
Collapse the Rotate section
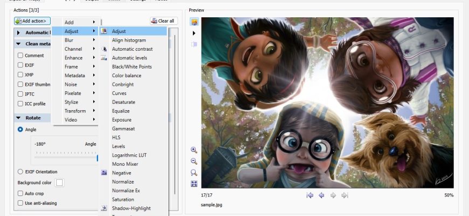click(18, 118)
